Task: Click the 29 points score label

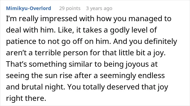Action: coord(70,8)
